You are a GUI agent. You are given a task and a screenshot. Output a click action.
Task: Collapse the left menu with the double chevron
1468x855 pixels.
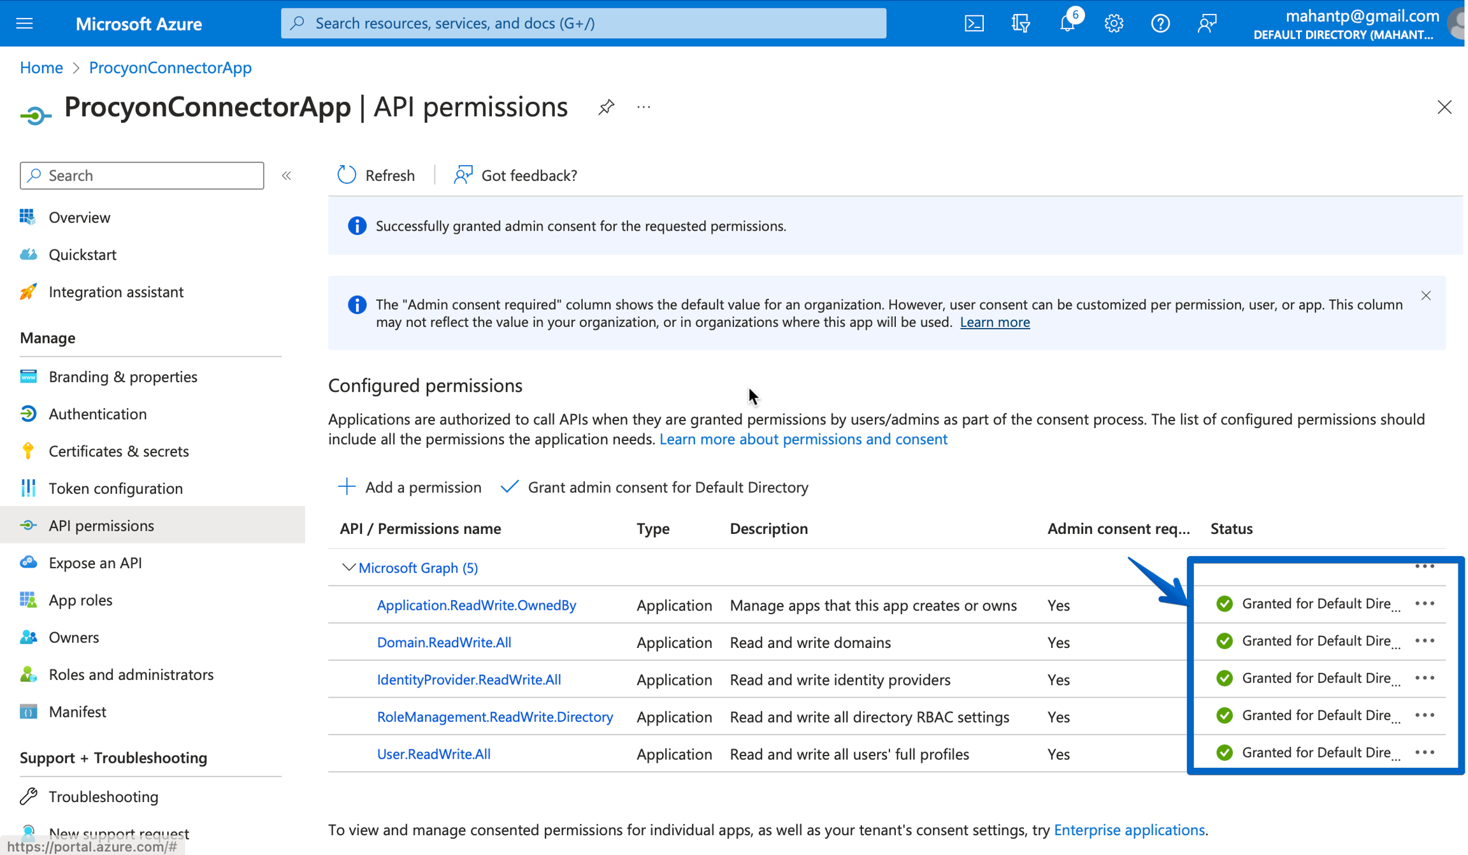(x=287, y=175)
